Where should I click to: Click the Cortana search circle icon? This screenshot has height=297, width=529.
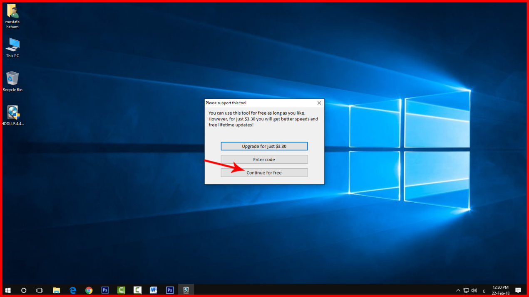[24, 290]
